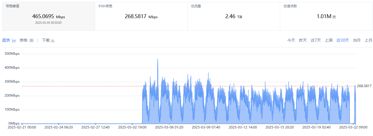Select the 昨天 time range
This screenshot has width=373, height=136.
pyautogui.click(x=303, y=40)
